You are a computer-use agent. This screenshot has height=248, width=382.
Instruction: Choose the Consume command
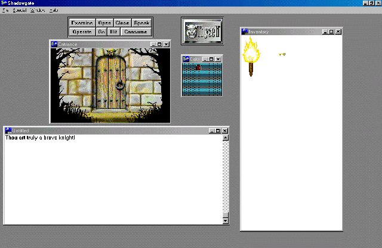135,32
